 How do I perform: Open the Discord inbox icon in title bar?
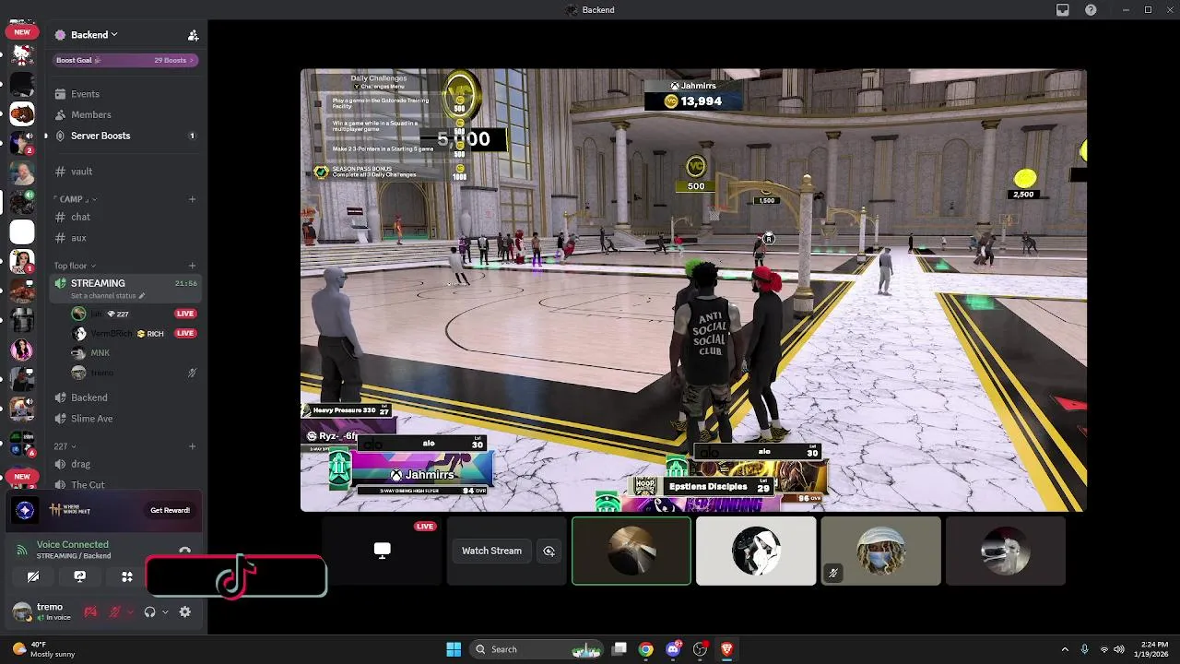coord(1063,10)
